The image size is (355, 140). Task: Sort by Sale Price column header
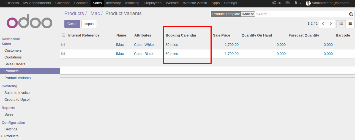(x=226, y=35)
